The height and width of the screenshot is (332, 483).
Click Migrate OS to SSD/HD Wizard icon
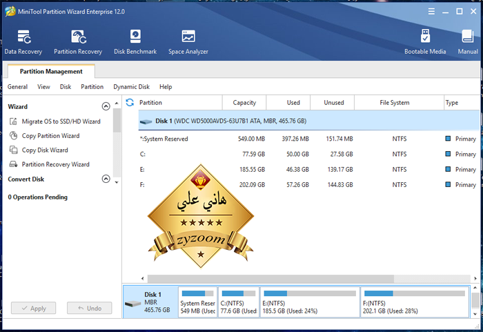pyautogui.click(x=13, y=121)
